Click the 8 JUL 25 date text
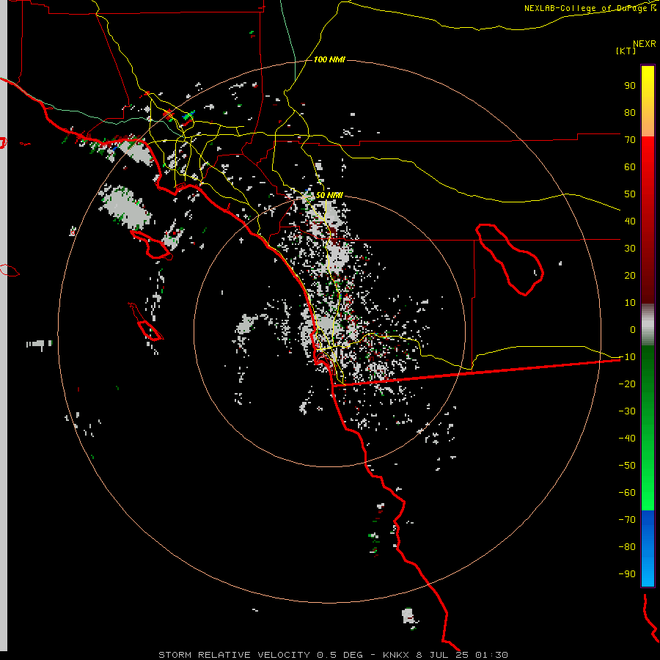The image size is (660, 660). pyautogui.click(x=442, y=655)
